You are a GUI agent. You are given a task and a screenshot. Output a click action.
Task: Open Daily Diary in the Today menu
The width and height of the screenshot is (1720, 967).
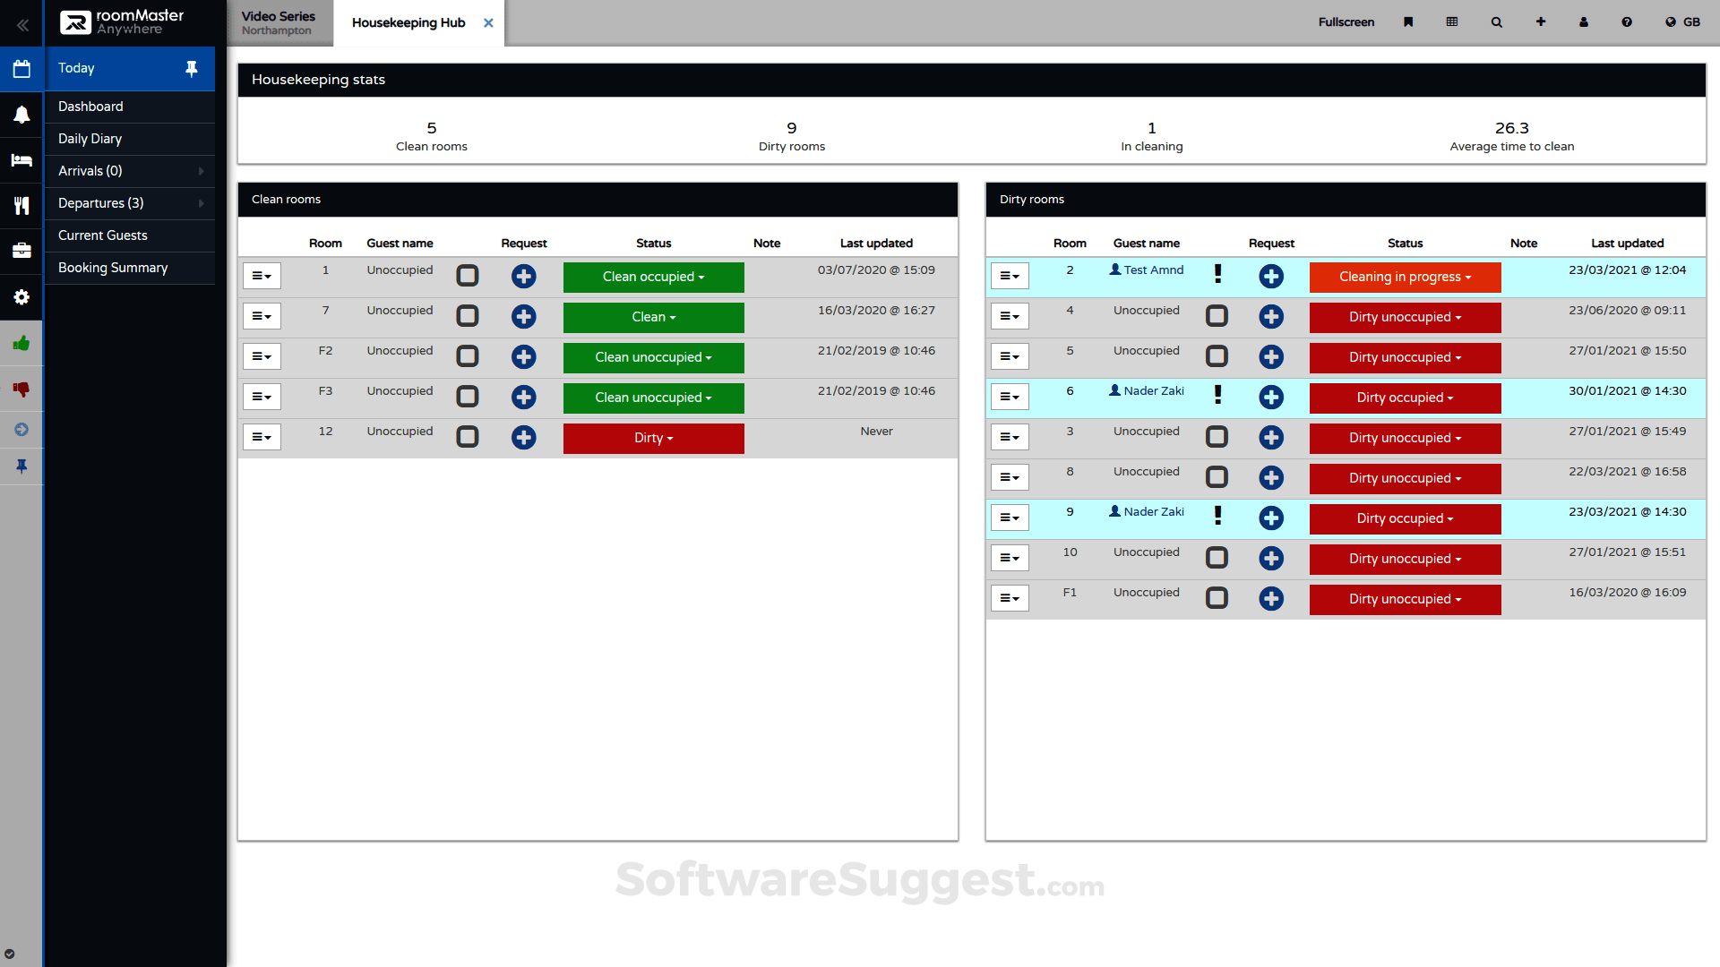tap(90, 139)
